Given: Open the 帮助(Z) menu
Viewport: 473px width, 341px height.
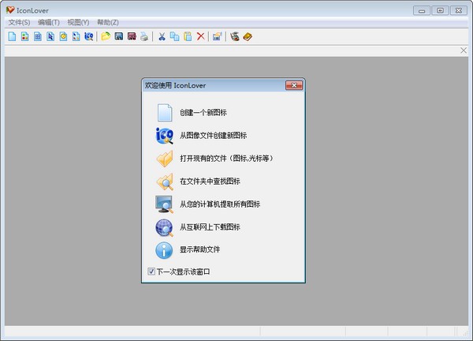Looking at the screenshot, I should 108,22.
